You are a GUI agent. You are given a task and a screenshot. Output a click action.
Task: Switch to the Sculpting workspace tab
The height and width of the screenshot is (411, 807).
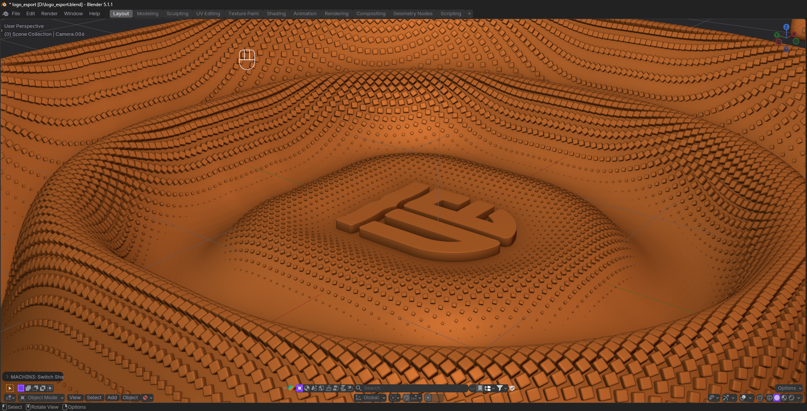pos(177,14)
